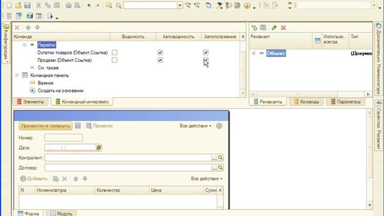The image size is (384, 216).
Task: Click the Print icon
Action: click(68, 5)
